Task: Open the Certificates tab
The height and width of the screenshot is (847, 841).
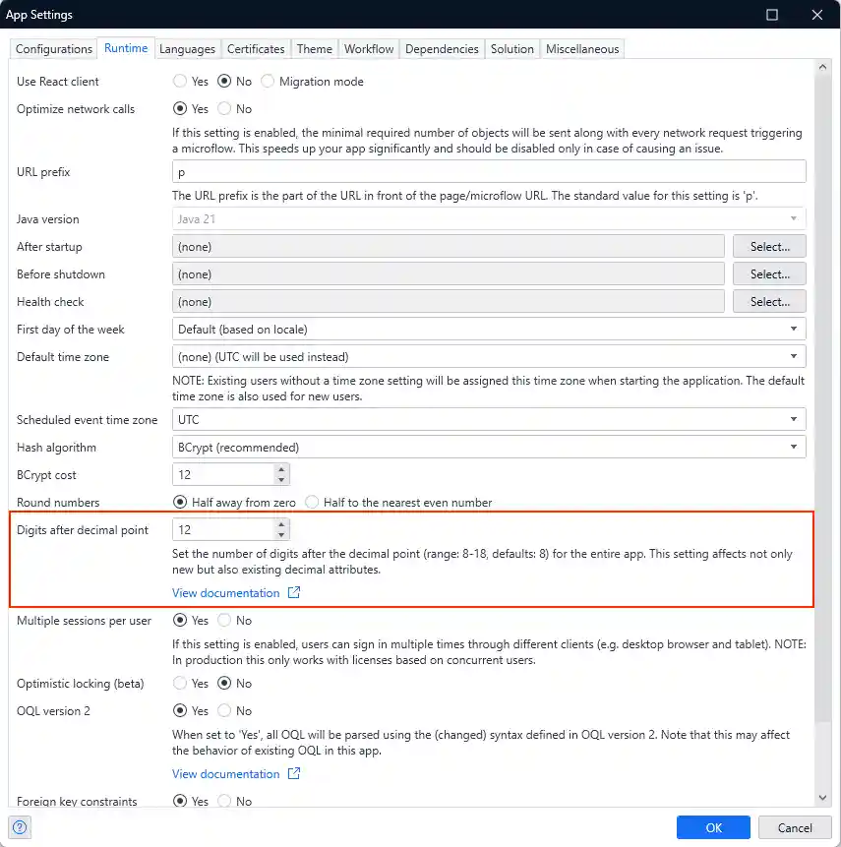Action: click(256, 49)
